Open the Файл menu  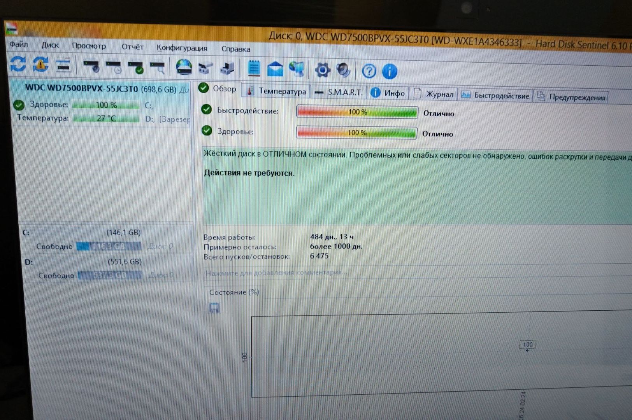(x=19, y=44)
